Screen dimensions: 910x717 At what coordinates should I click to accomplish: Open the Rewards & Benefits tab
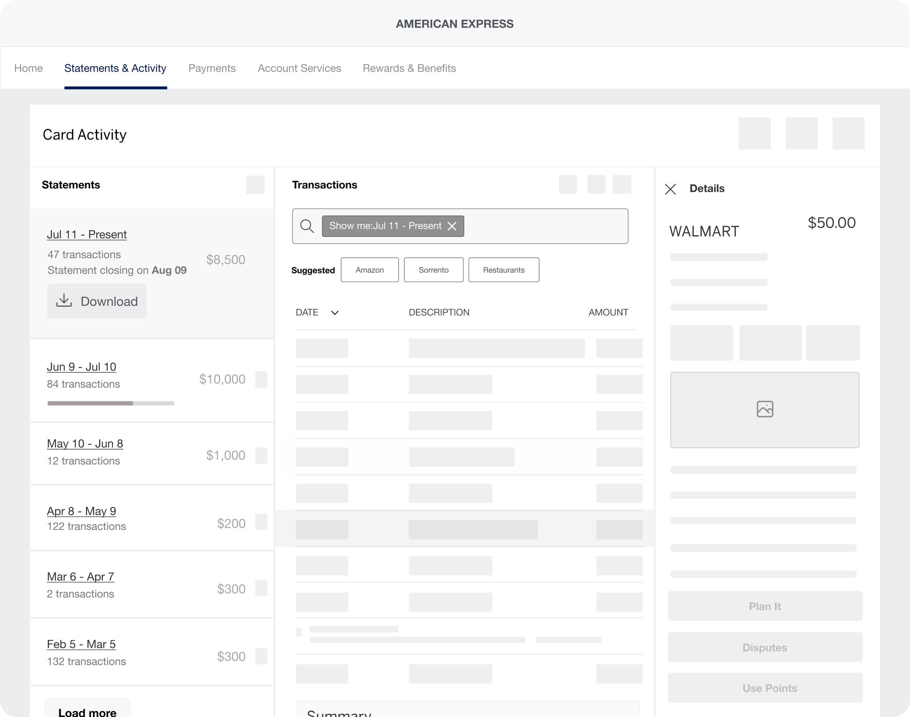pyautogui.click(x=409, y=68)
